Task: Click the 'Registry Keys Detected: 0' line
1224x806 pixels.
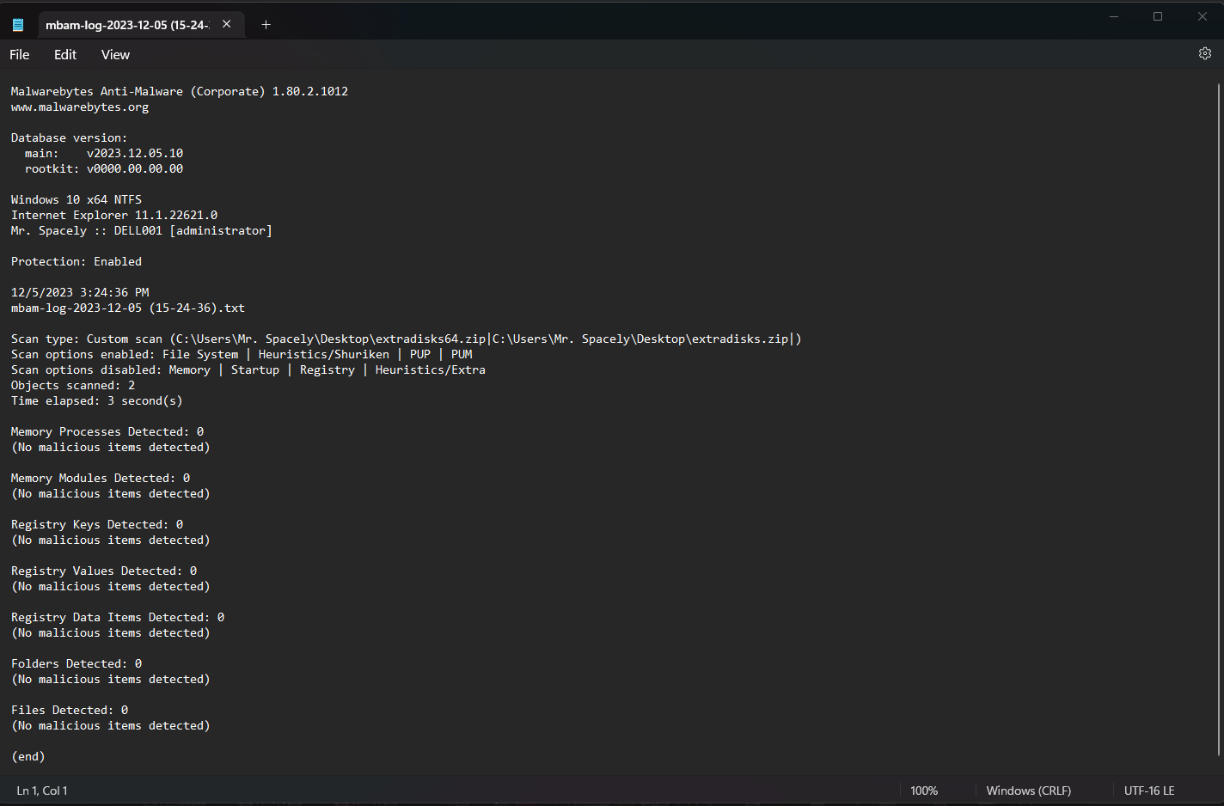Action: coord(97,524)
